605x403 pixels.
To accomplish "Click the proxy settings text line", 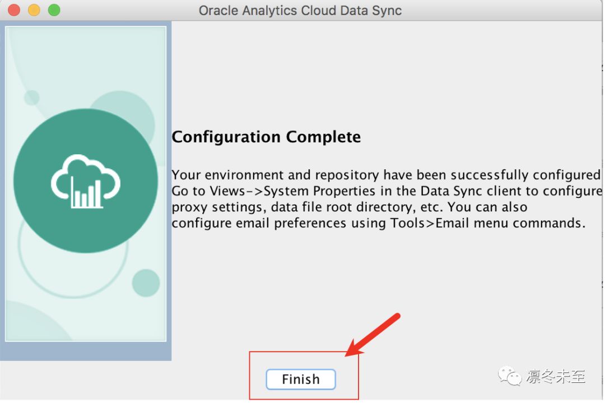I will pos(349,207).
